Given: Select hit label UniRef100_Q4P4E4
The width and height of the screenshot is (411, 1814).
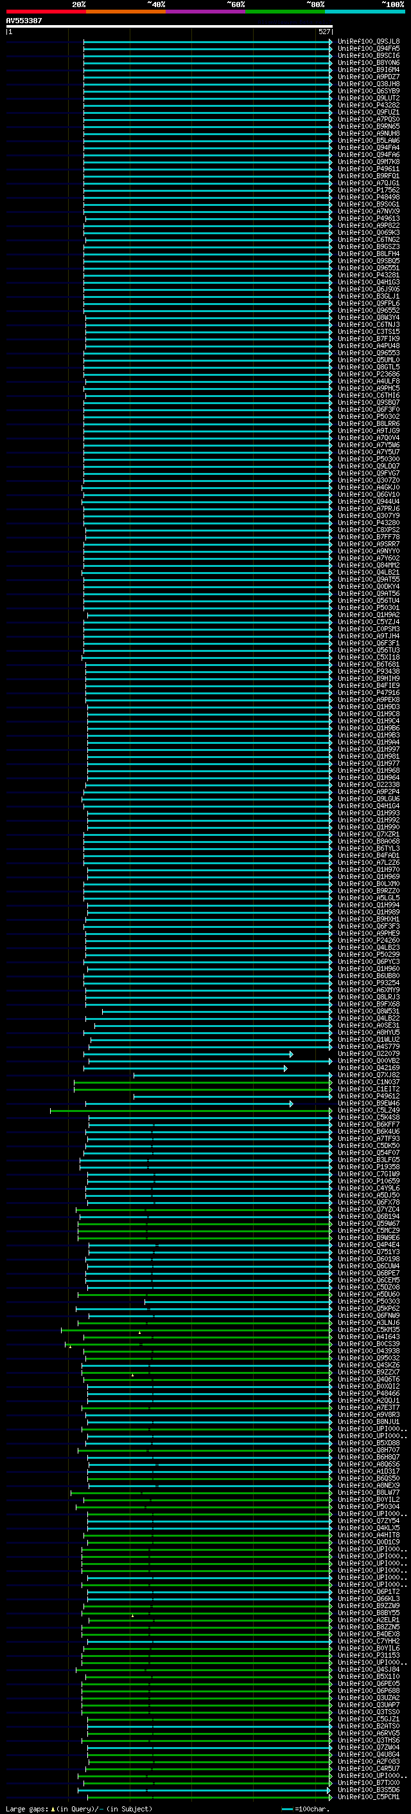Looking at the screenshot, I should point(369,1245).
